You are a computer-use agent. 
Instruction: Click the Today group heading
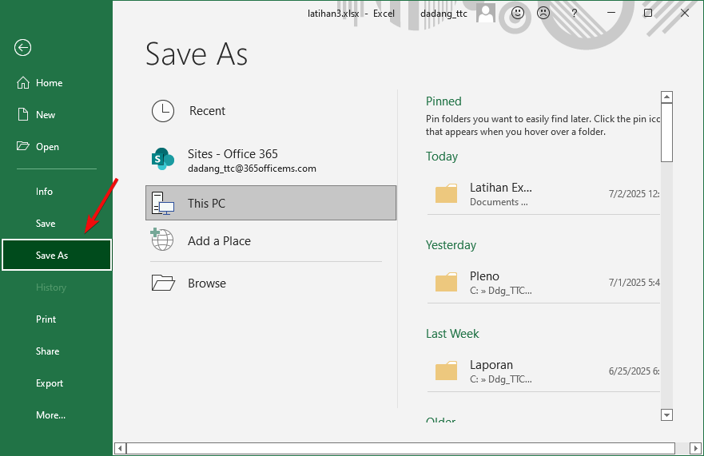tap(442, 157)
